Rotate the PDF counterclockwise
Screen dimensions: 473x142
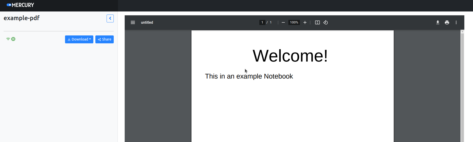[x=326, y=22]
